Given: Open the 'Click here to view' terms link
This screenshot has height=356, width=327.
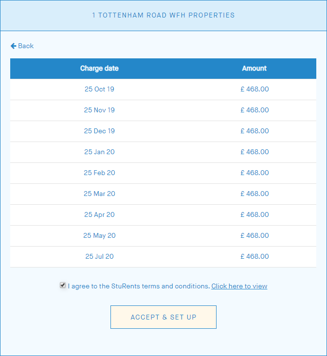Looking at the screenshot, I should tap(239, 286).
